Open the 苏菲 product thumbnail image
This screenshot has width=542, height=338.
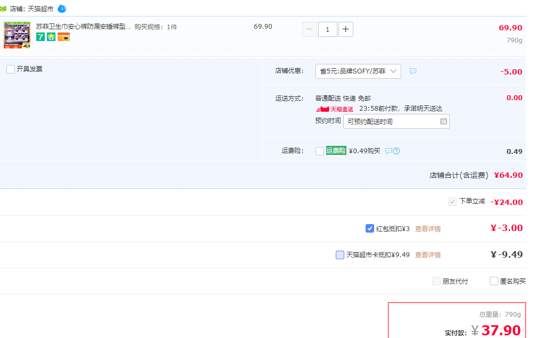point(17,35)
